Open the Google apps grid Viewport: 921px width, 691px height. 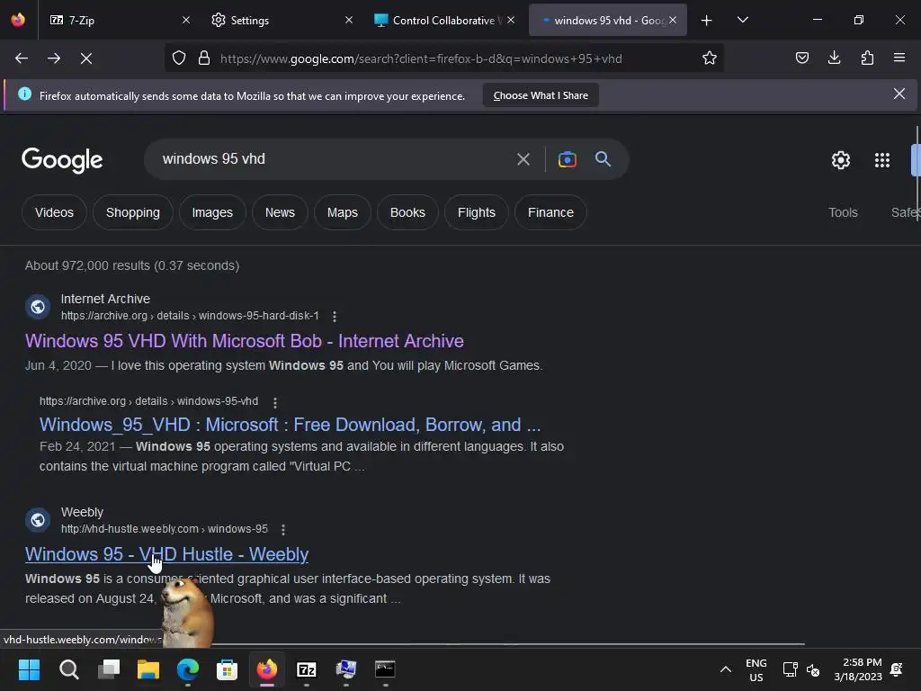(x=881, y=160)
